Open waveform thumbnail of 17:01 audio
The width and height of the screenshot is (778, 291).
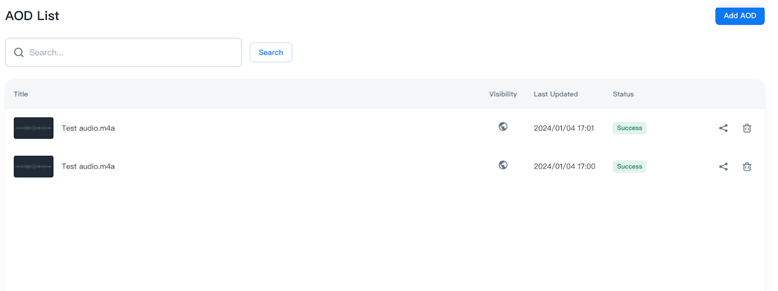tap(34, 128)
